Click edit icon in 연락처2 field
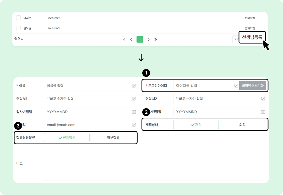This screenshot has height=195, width=283. (x=263, y=99)
